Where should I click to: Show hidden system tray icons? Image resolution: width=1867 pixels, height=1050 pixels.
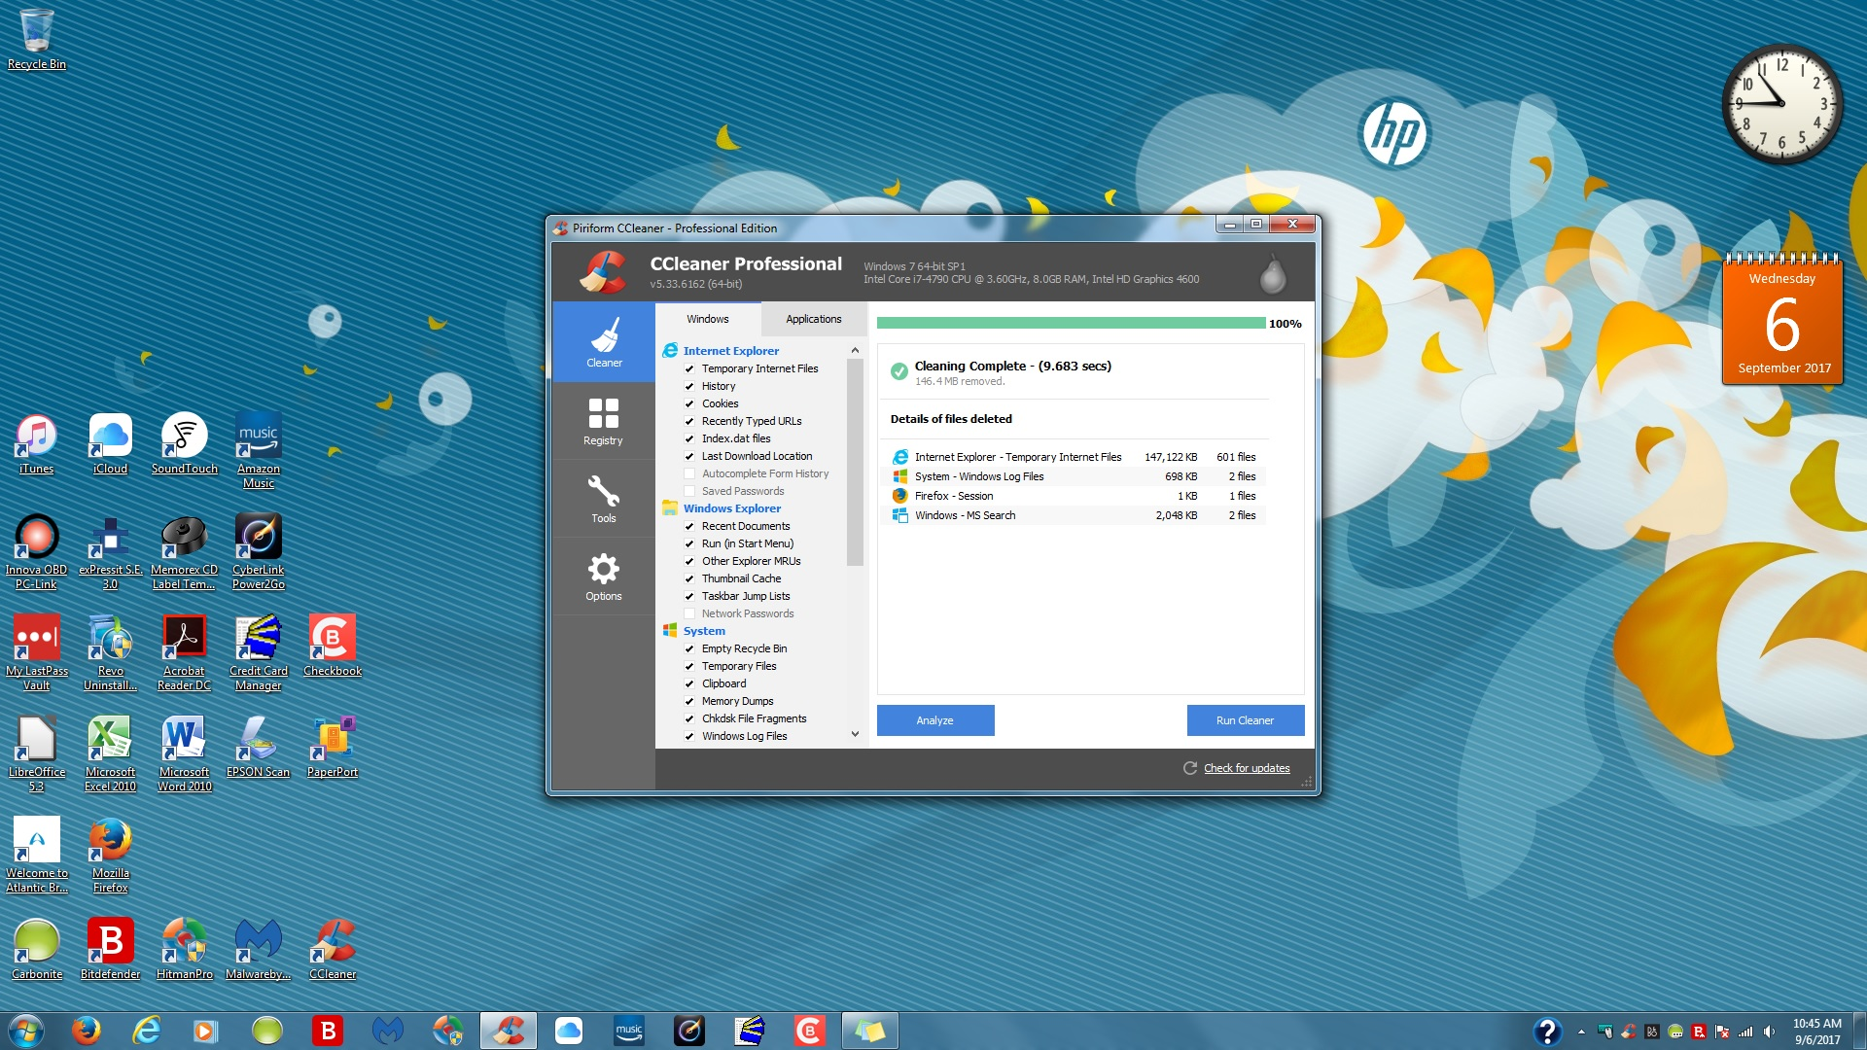coord(1581,1032)
